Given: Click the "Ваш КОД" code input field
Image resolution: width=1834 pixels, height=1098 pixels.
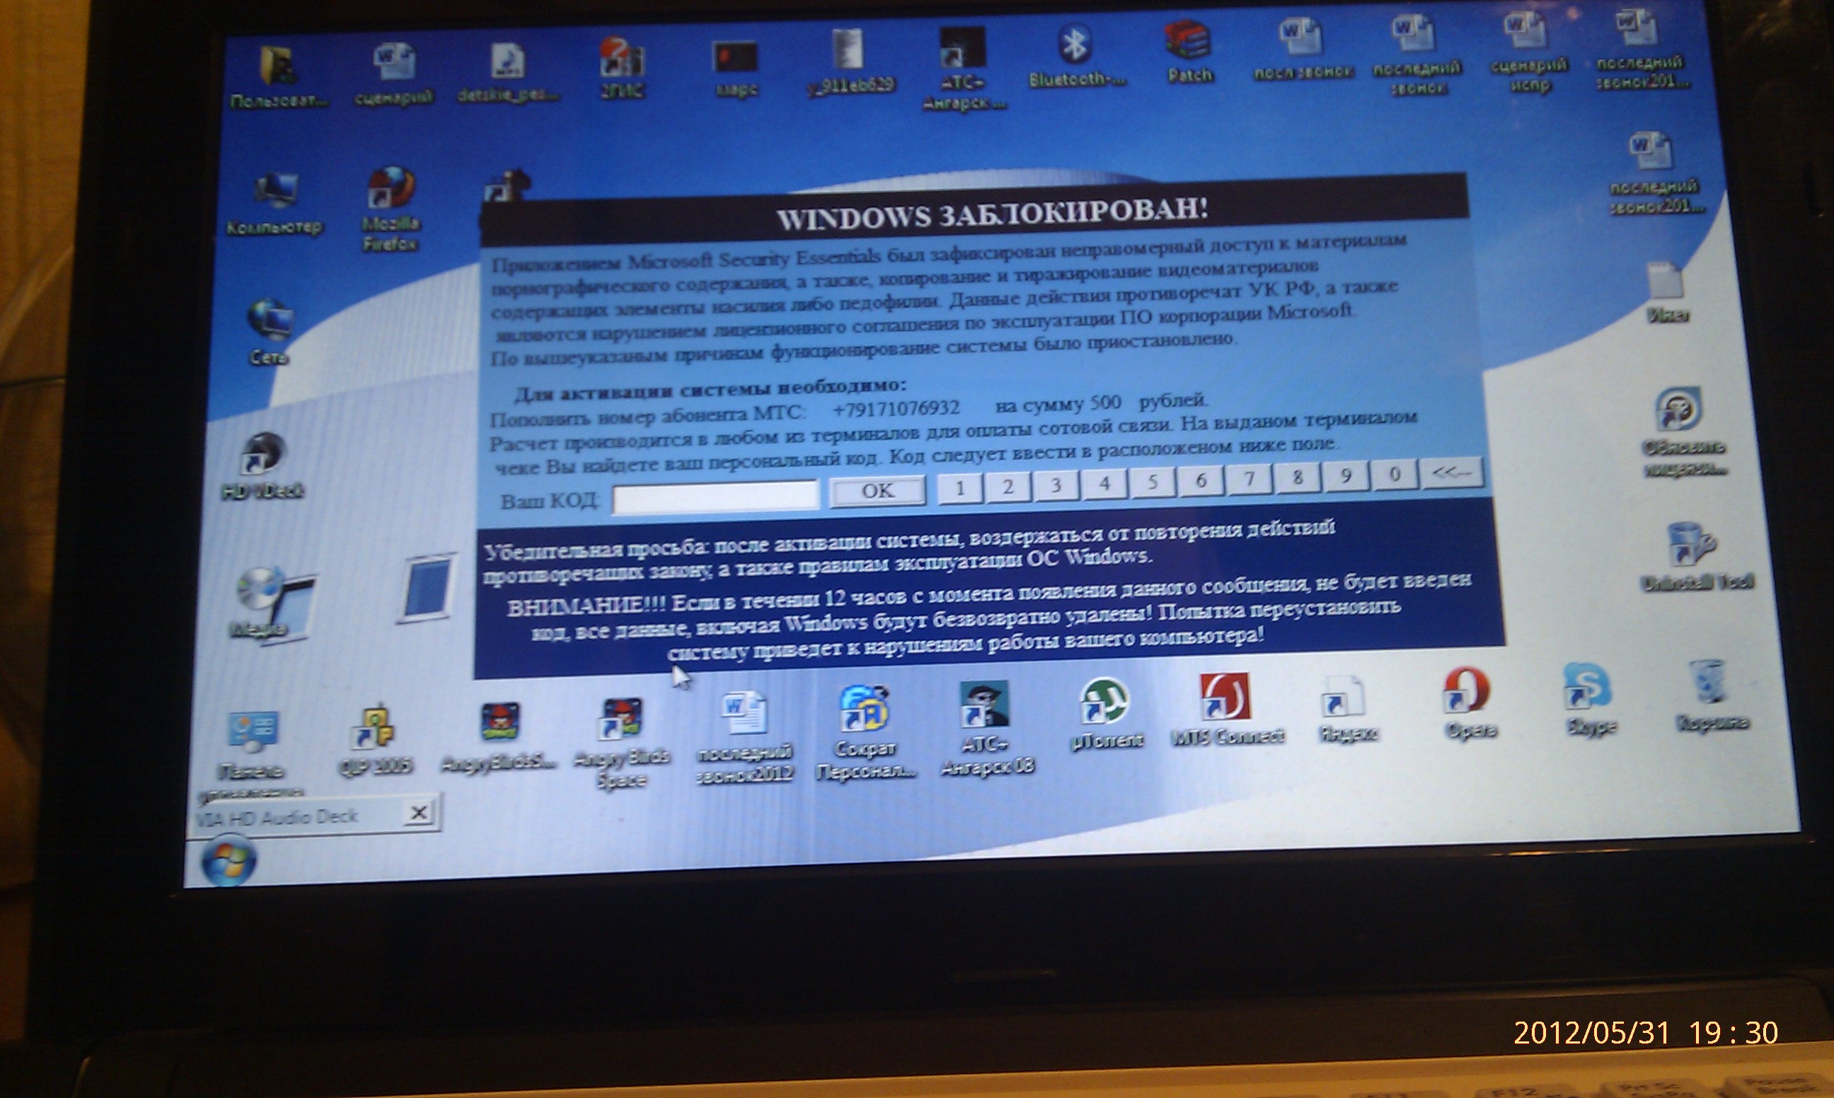Looking at the screenshot, I should click(x=715, y=497).
